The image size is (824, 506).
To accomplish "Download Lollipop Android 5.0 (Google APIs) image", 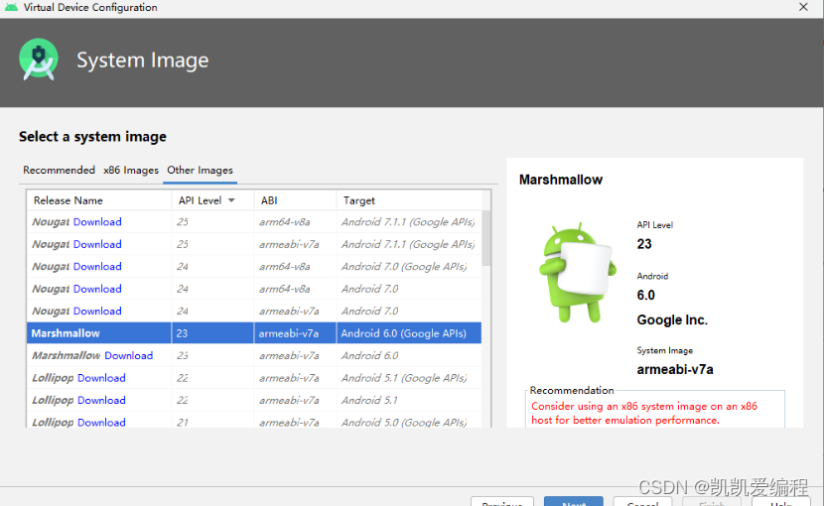I will (101, 422).
